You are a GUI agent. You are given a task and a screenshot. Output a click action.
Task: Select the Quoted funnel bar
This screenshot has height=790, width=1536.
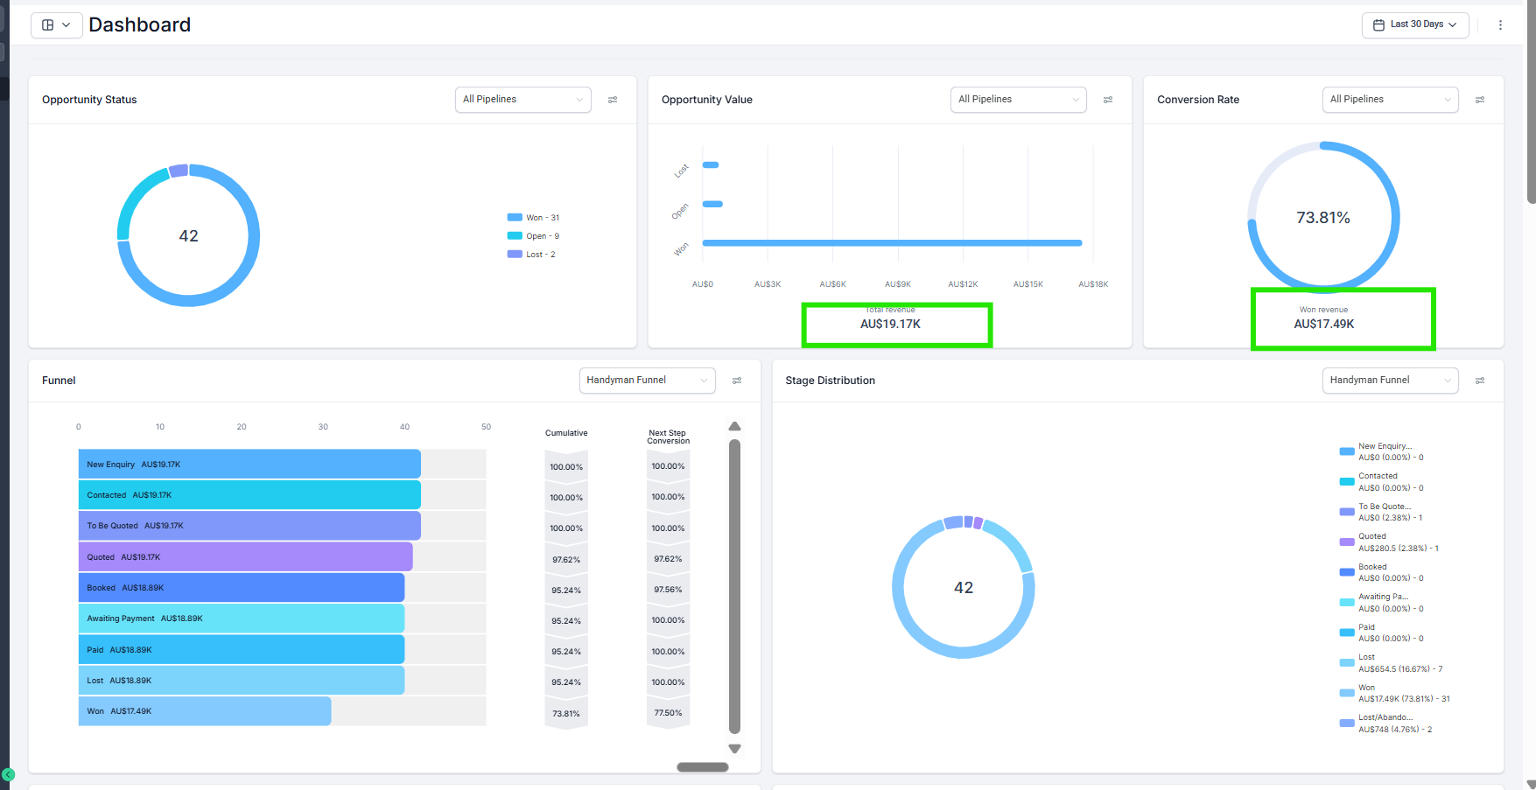click(x=245, y=557)
